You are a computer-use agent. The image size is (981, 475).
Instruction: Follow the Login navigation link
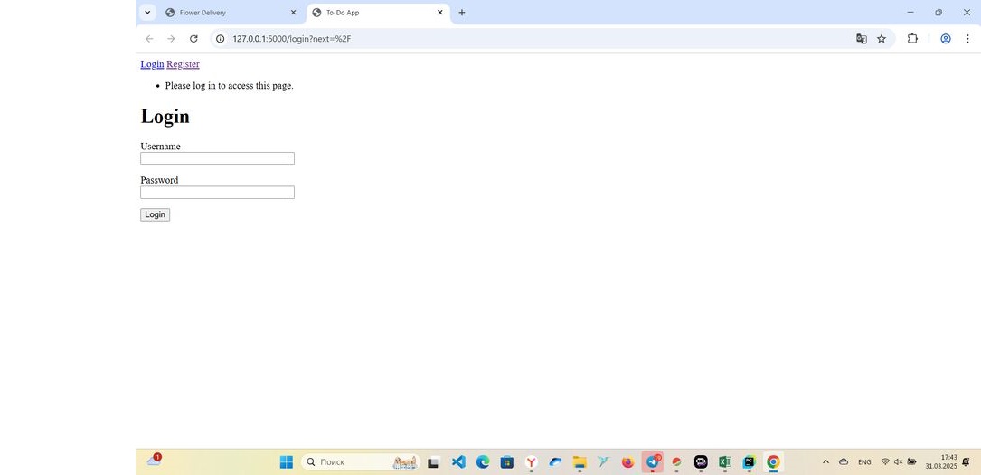(152, 64)
